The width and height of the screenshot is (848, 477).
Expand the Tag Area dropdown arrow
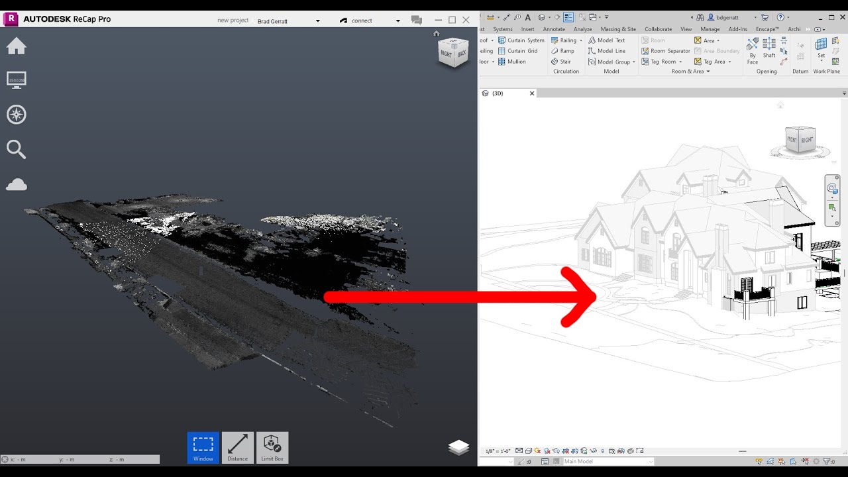[x=729, y=62]
